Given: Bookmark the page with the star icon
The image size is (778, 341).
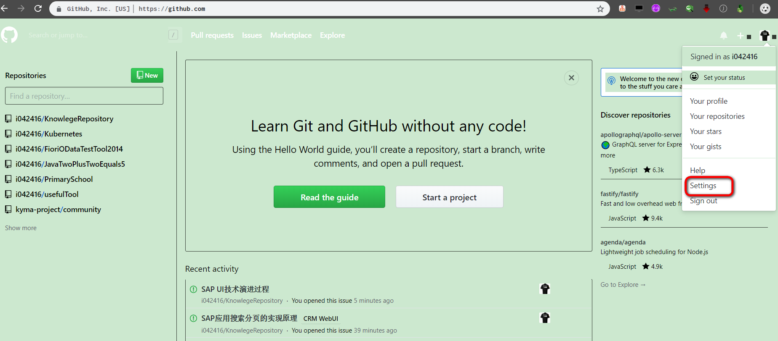Looking at the screenshot, I should pyautogui.click(x=600, y=9).
